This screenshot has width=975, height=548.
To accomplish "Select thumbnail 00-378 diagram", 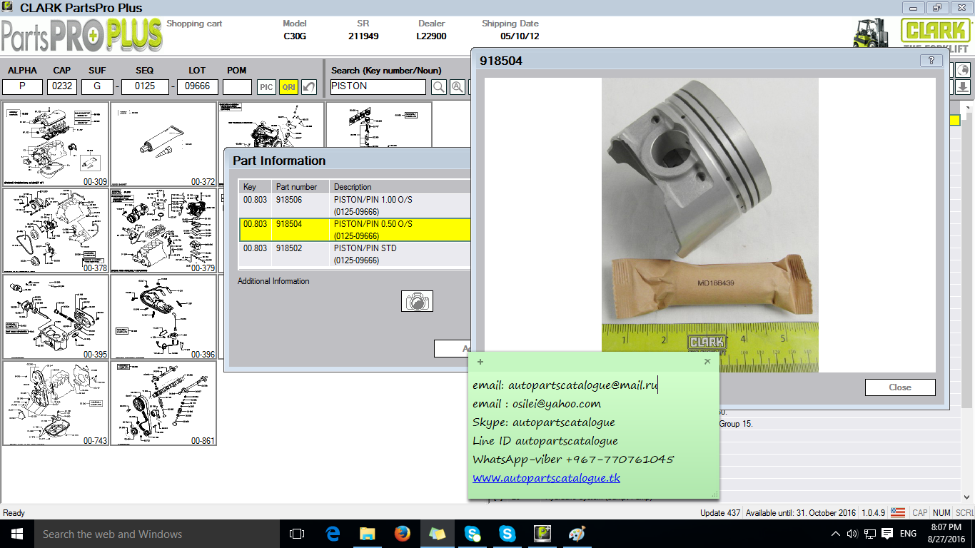I will pos(56,230).
